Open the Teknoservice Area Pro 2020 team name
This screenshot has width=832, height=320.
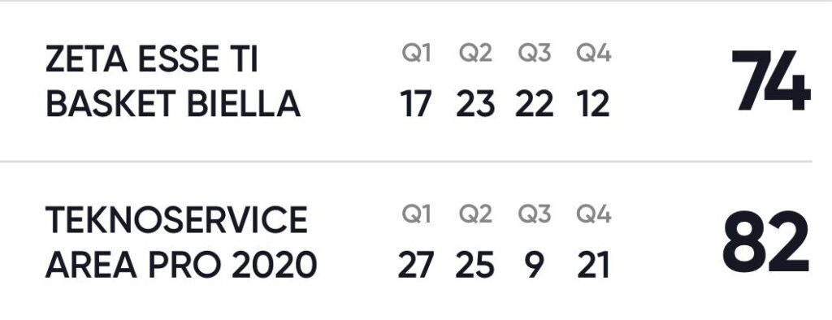(x=181, y=241)
